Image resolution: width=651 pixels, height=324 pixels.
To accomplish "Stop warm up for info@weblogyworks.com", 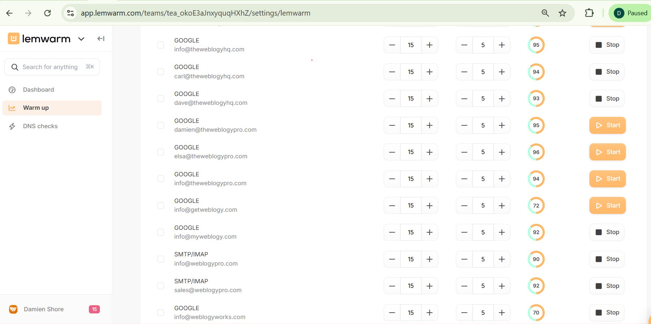I will click(607, 313).
